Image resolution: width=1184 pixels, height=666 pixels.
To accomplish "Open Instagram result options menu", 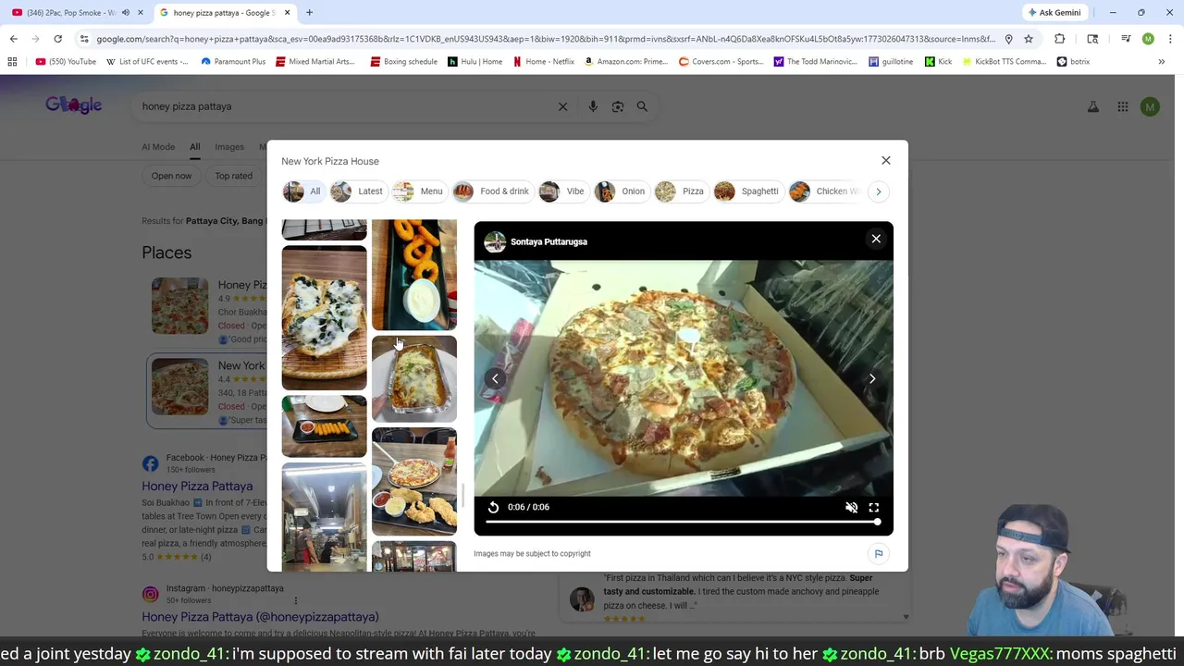I will (295, 600).
